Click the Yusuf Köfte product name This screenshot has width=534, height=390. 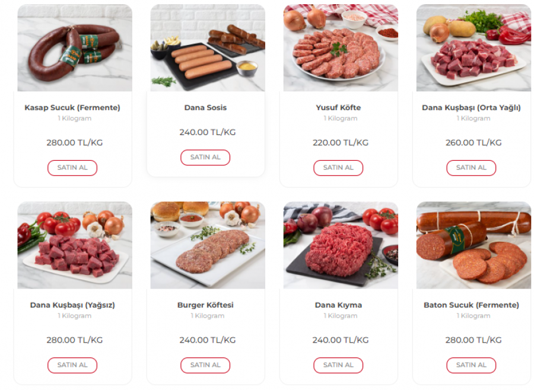click(338, 107)
